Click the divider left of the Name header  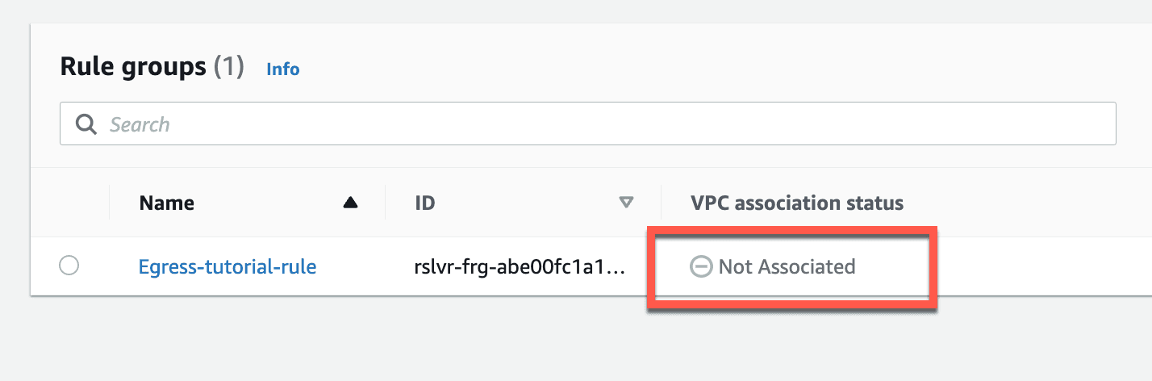coord(110,203)
